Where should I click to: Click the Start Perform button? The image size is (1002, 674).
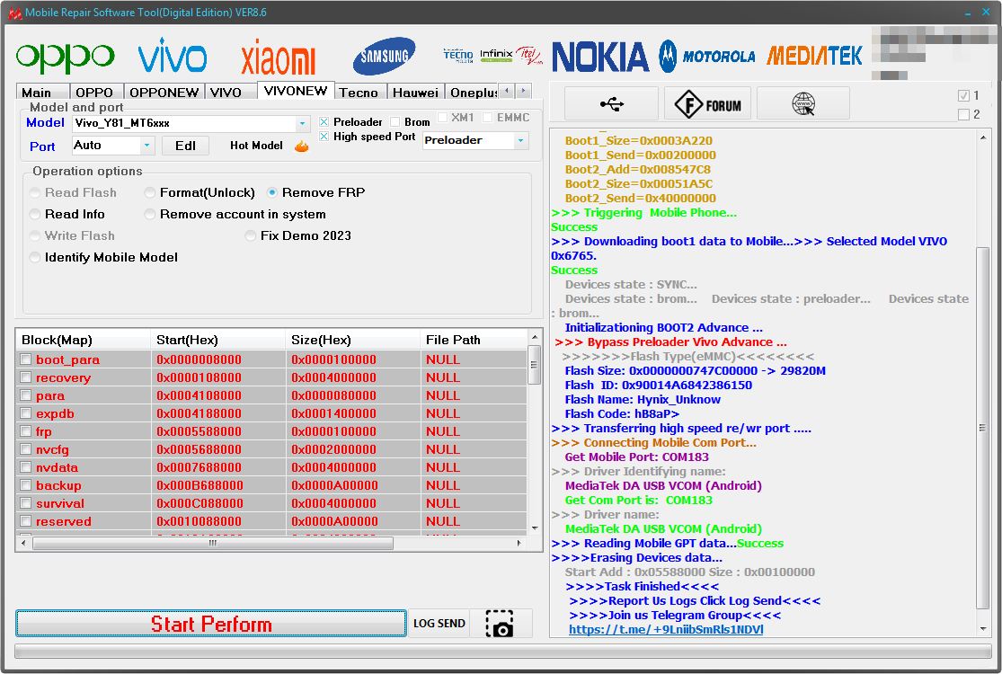click(x=211, y=624)
